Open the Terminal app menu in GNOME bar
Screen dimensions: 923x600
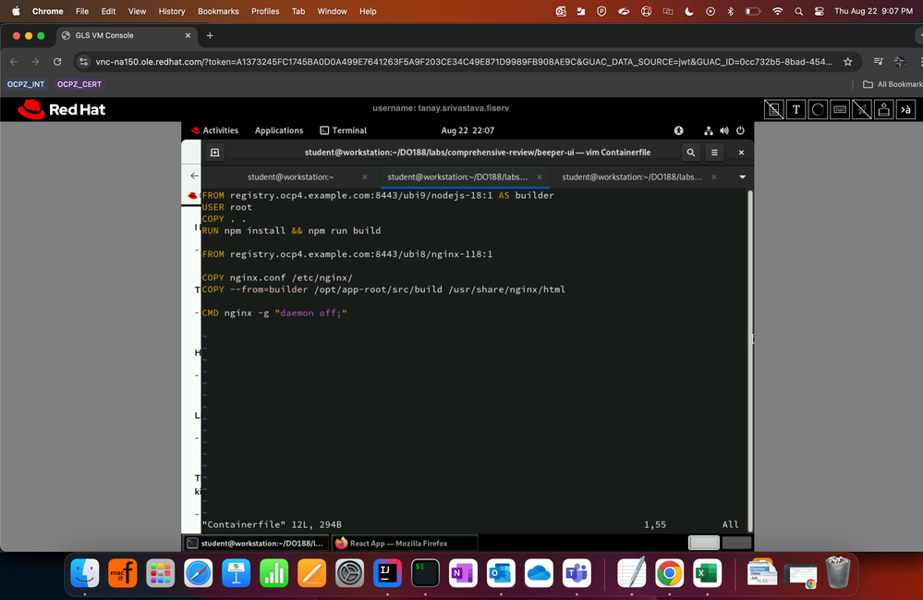[x=343, y=130]
